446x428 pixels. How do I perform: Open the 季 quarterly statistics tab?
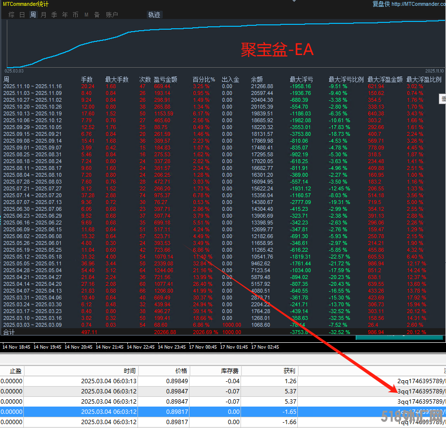54,15
